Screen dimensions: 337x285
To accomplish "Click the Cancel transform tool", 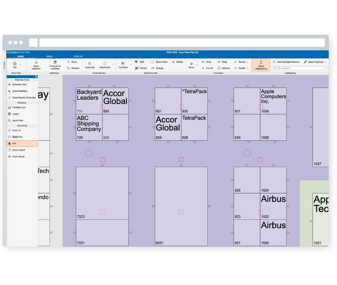I will pos(207,68).
